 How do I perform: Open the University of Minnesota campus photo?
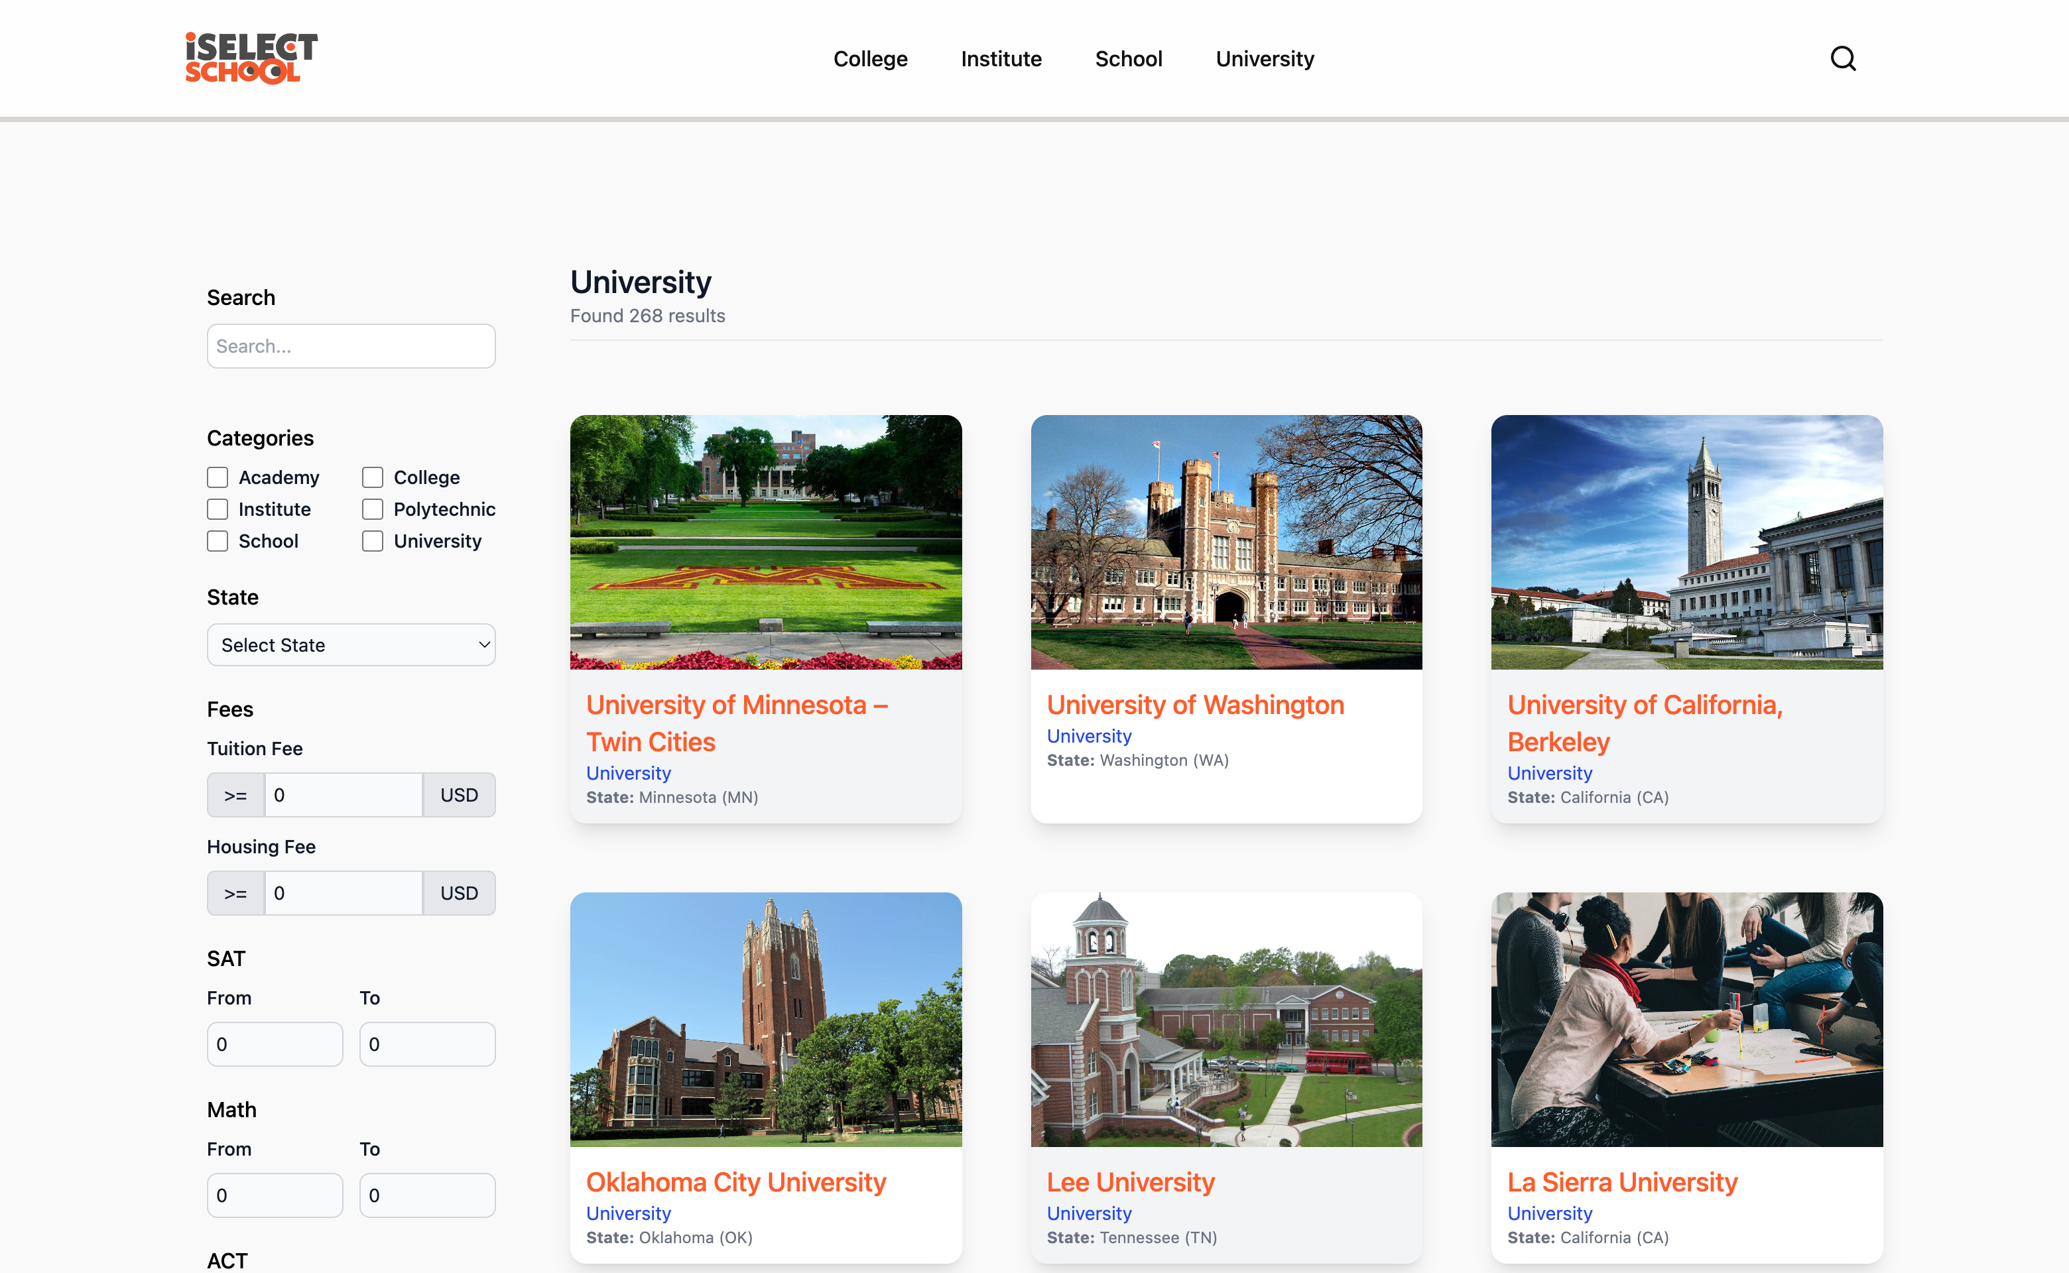pos(765,542)
